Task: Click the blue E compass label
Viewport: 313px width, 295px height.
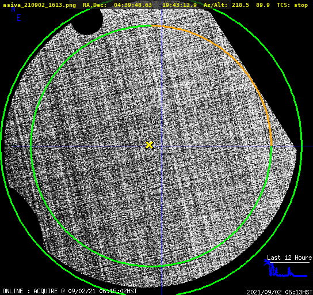Action: pyautogui.click(x=19, y=18)
